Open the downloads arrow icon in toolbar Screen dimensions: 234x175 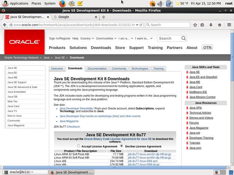(x=211, y=25)
